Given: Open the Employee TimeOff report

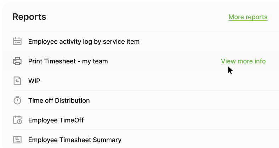Looking at the screenshot, I should click(x=56, y=120).
